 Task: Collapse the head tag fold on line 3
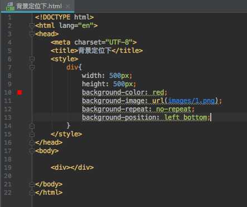[x=32, y=34]
